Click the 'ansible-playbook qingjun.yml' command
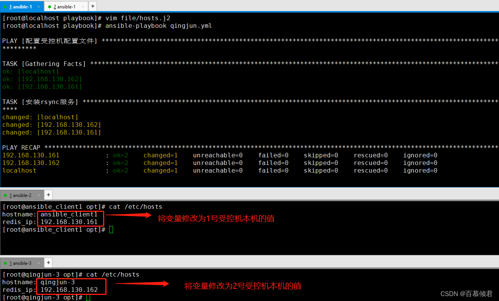 coord(158,26)
